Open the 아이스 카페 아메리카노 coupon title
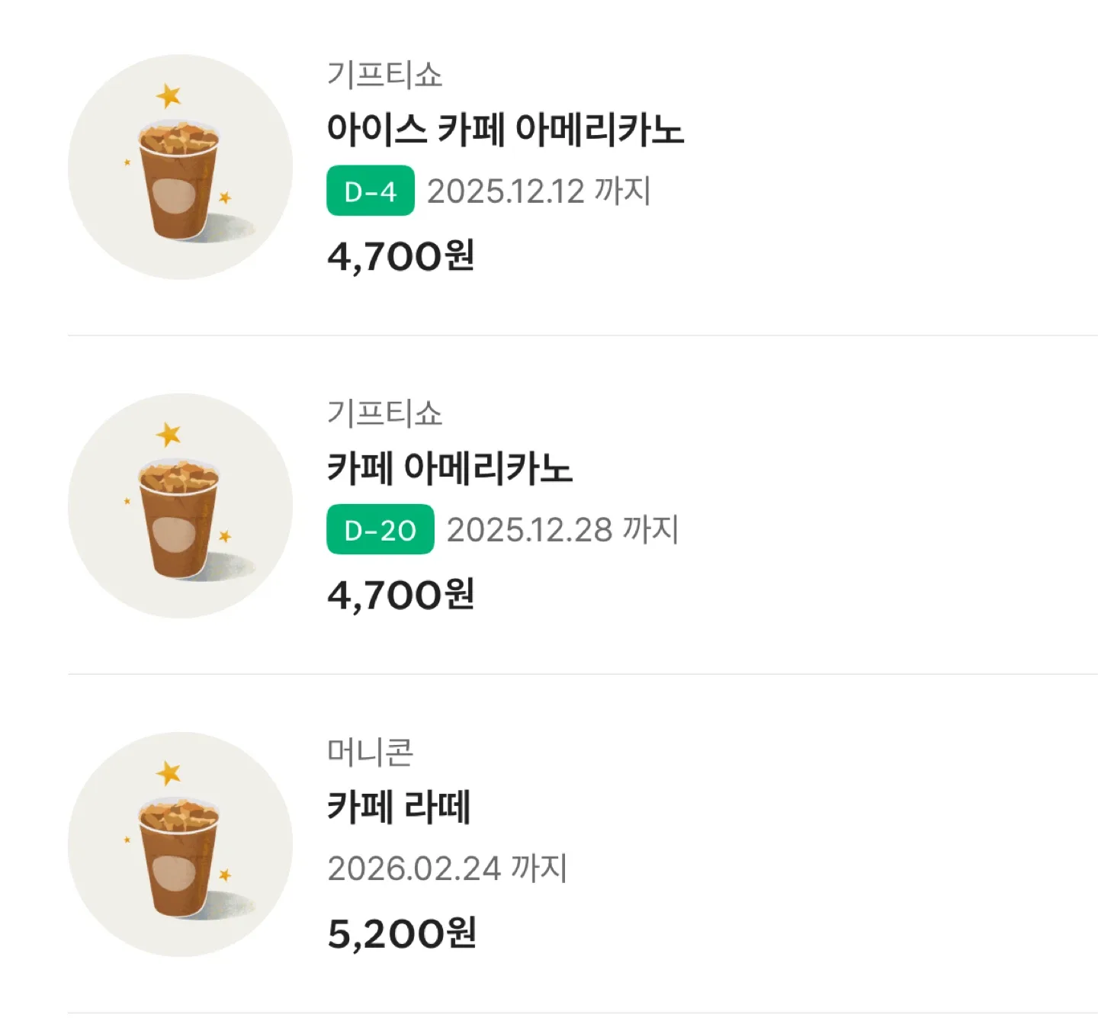This screenshot has width=1098, height=1018. [505, 129]
